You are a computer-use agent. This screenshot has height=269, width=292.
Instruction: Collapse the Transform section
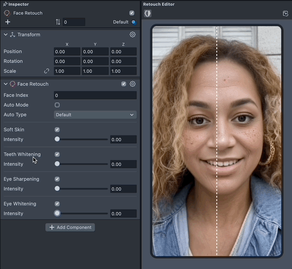coord(5,35)
